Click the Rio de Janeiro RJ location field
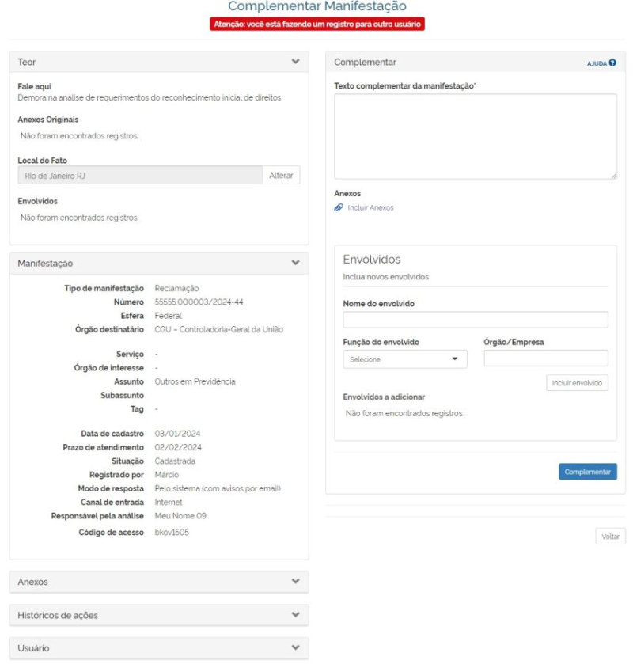633x664 pixels. (x=140, y=176)
